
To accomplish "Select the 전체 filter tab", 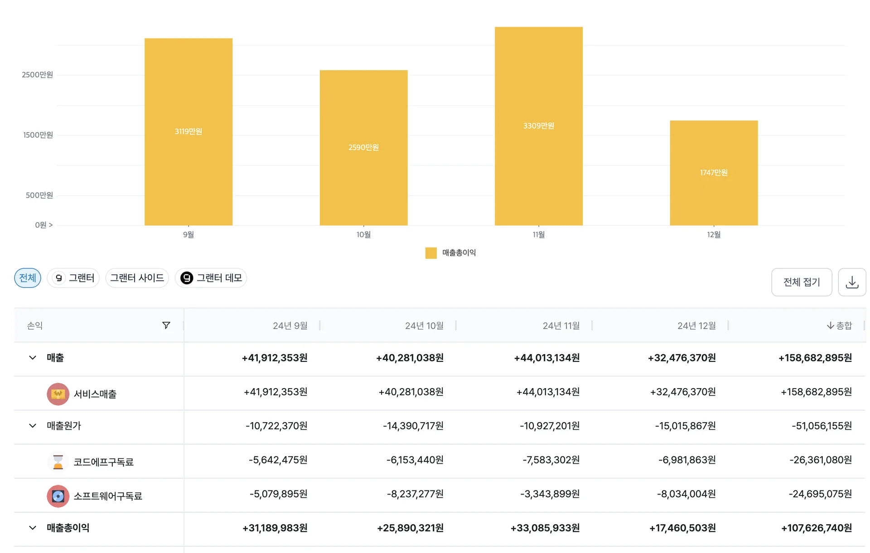I will 28,278.
